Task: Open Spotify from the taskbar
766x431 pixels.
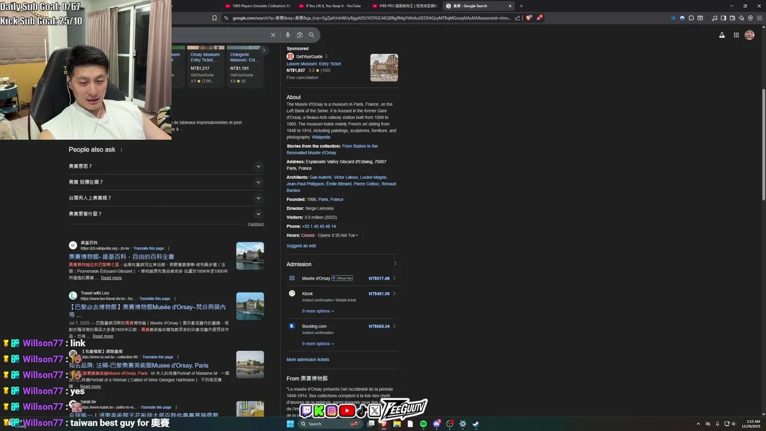Action: click(423, 424)
